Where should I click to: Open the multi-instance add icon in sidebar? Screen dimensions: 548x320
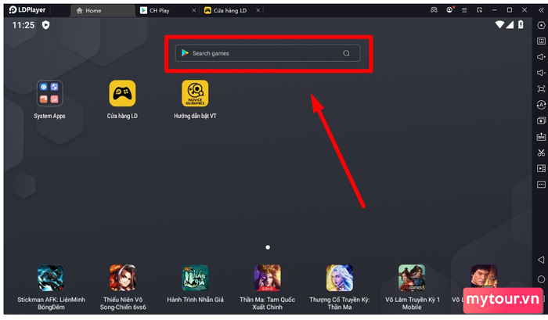tap(541, 120)
